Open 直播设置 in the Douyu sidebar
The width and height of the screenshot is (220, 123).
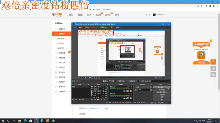(x=61, y=43)
